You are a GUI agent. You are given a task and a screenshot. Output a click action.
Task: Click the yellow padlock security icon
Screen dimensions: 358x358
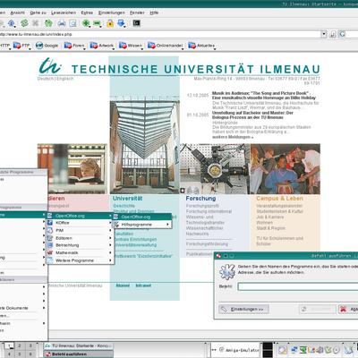[x=110, y=23]
